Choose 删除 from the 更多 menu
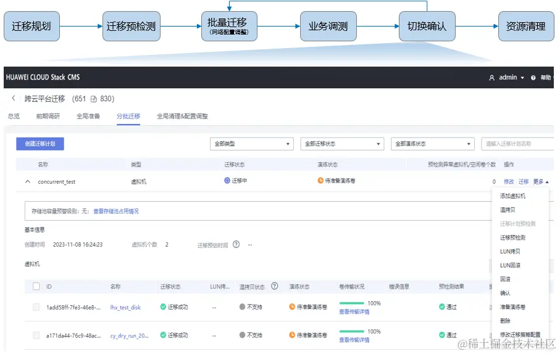Image resolution: width=560 pixels, height=354 pixels. pos(505,321)
